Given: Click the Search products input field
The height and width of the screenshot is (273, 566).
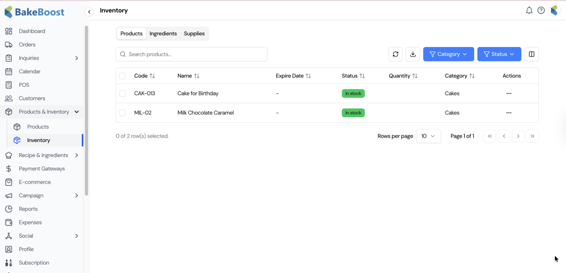Looking at the screenshot, I should coord(191,54).
